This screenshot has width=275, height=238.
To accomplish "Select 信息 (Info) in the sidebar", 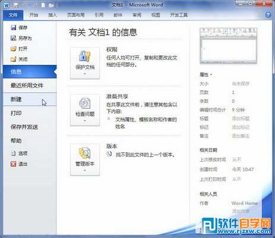I will point(30,71).
